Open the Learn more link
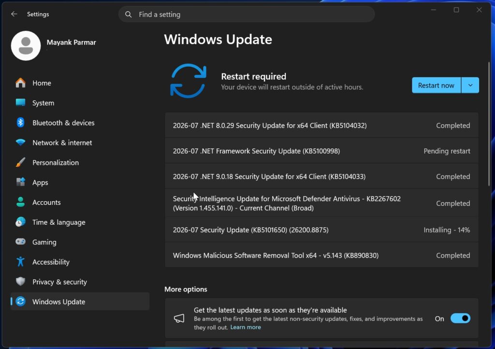This screenshot has height=349, width=495. coord(245,327)
